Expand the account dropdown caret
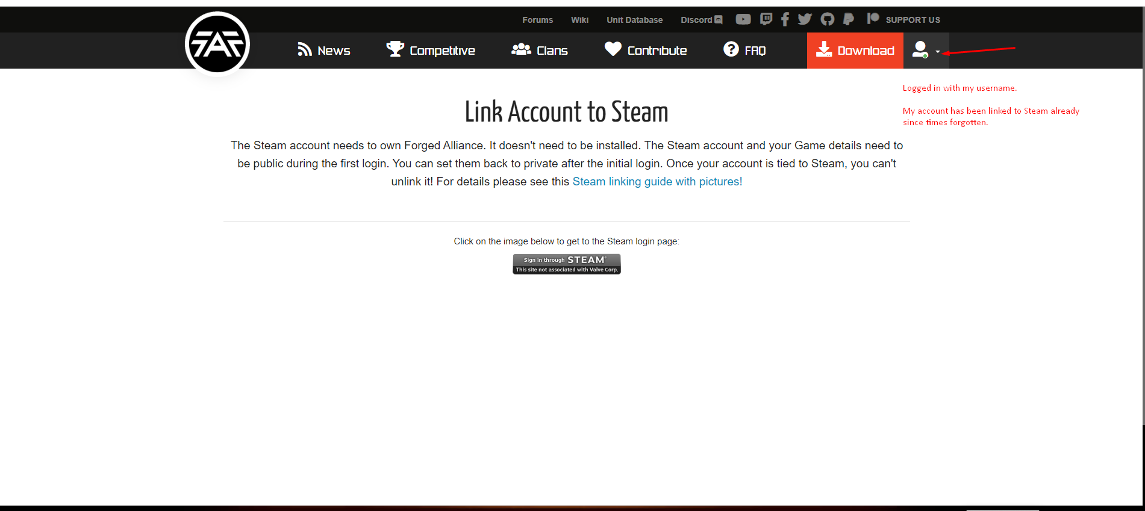Image resolution: width=1145 pixels, height=511 pixels. point(938,52)
